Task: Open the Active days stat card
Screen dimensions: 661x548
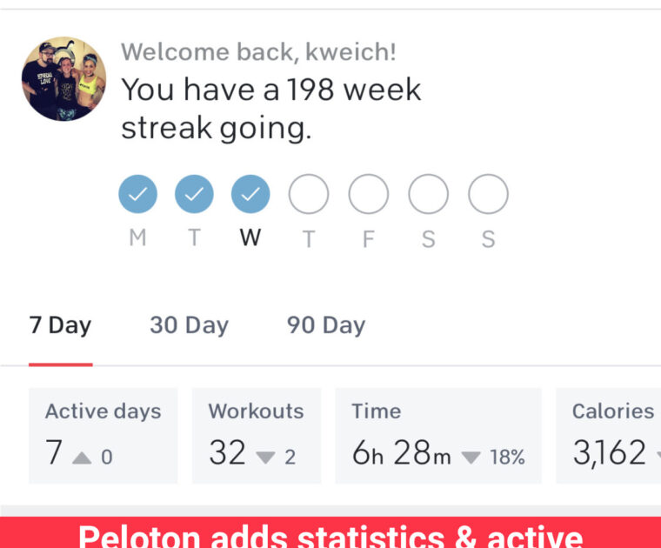Action: pyautogui.click(x=103, y=435)
